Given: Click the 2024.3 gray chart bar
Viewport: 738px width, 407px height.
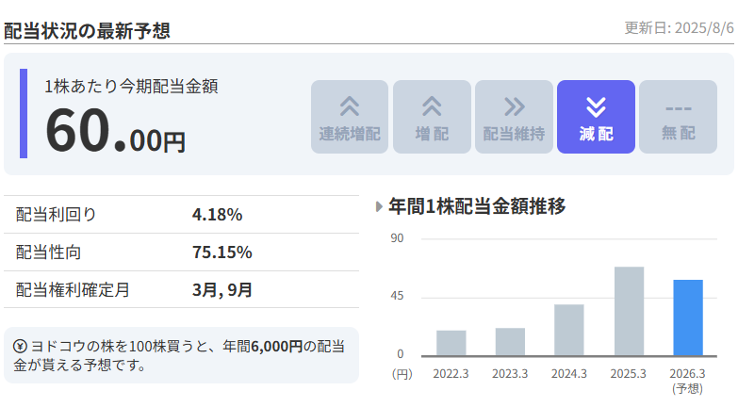Looking at the screenshot, I should (x=569, y=330).
